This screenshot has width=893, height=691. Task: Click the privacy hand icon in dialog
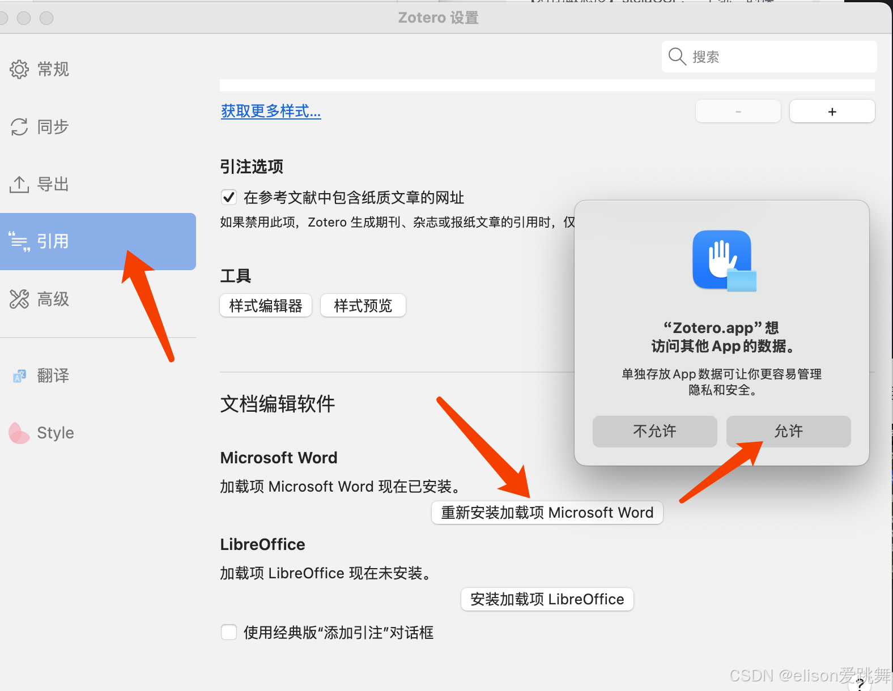click(x=724, y=261)
